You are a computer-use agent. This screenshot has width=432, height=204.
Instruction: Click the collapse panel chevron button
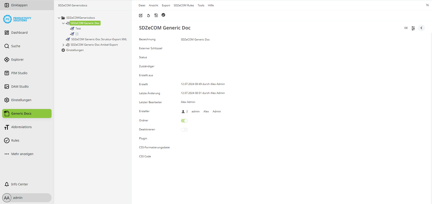421,28
